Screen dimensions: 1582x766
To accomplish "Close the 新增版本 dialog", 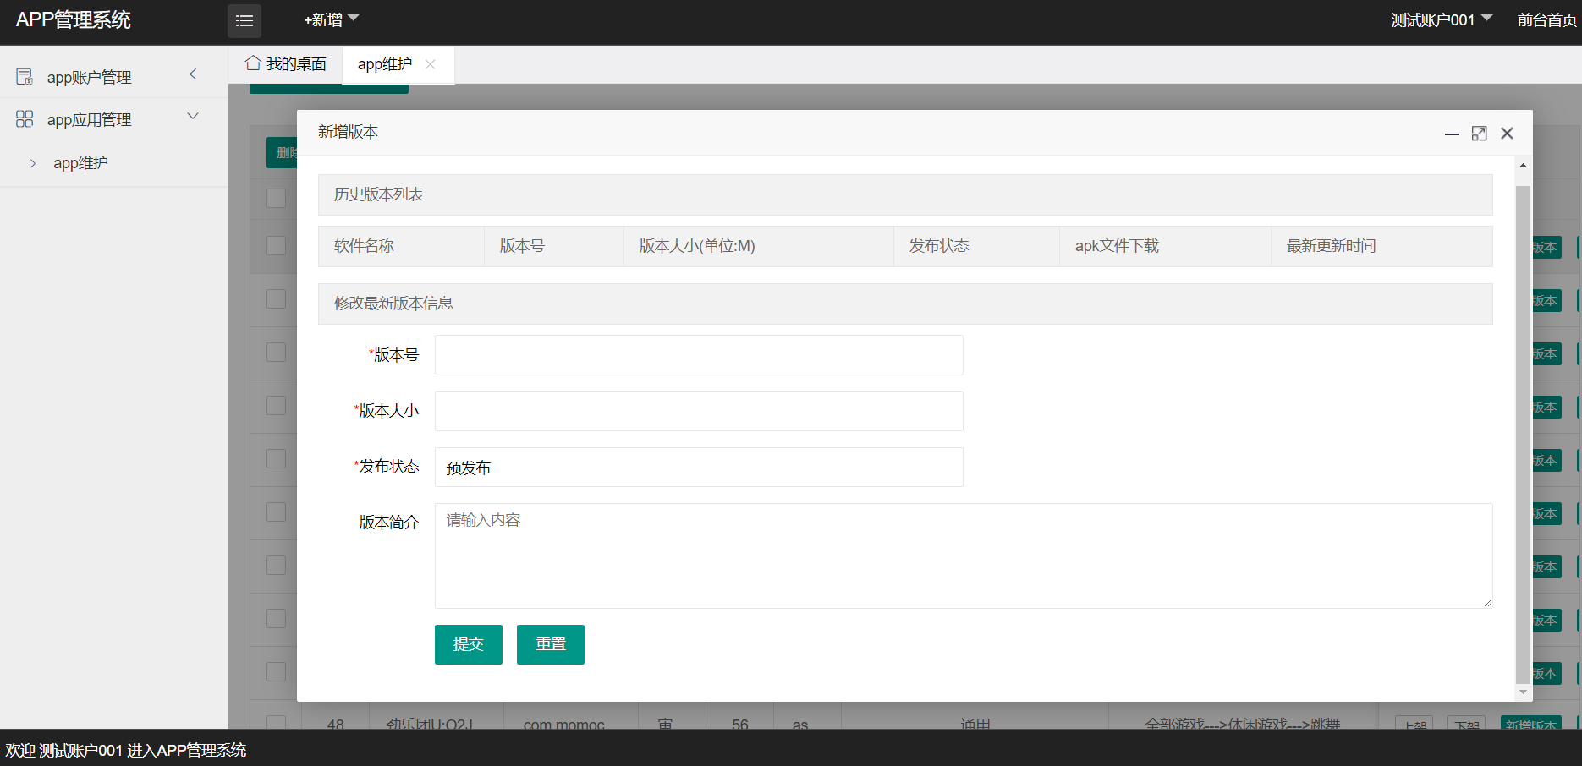I will coord(1507,134).
